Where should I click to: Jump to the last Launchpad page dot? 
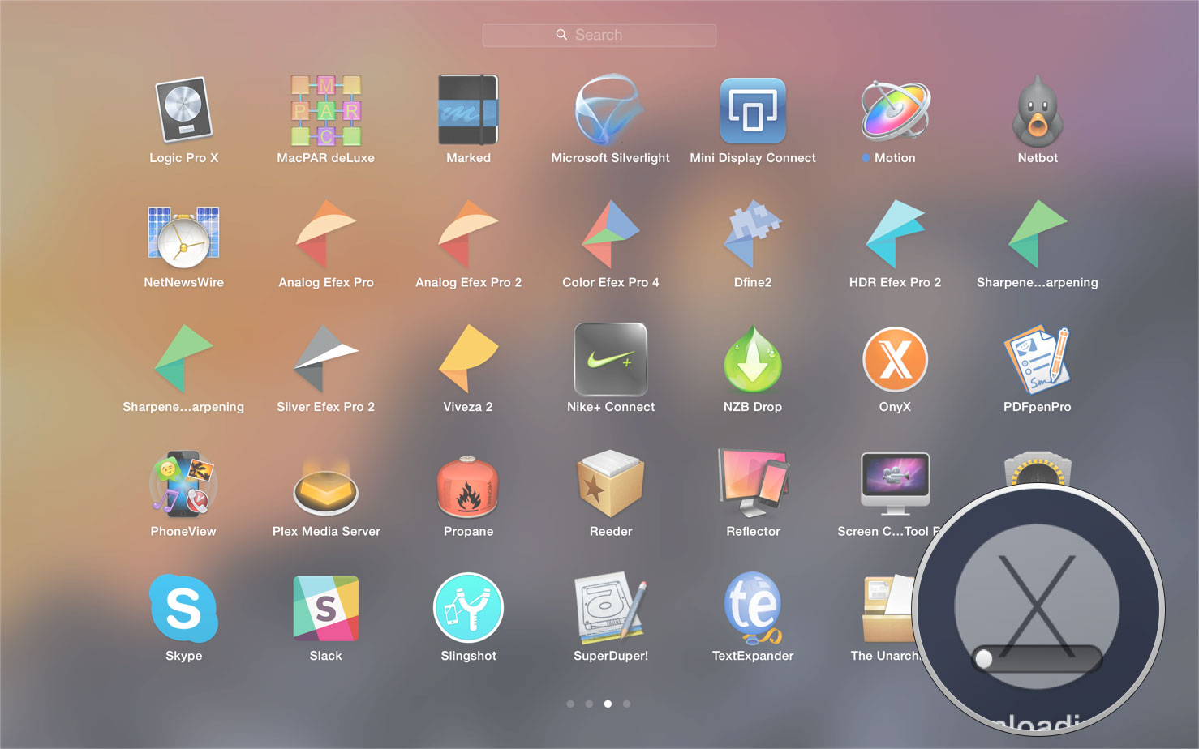pyautogui.click(x=626, y=704)
